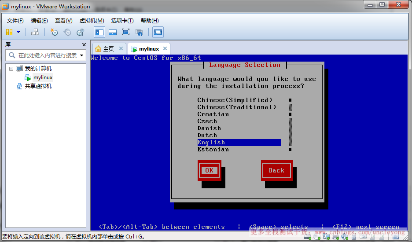Select the mylinux VM in library tree
This screenshot has width=412, height=242.
click(43, 77)
